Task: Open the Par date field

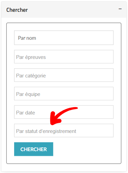Action: [64, 112]
